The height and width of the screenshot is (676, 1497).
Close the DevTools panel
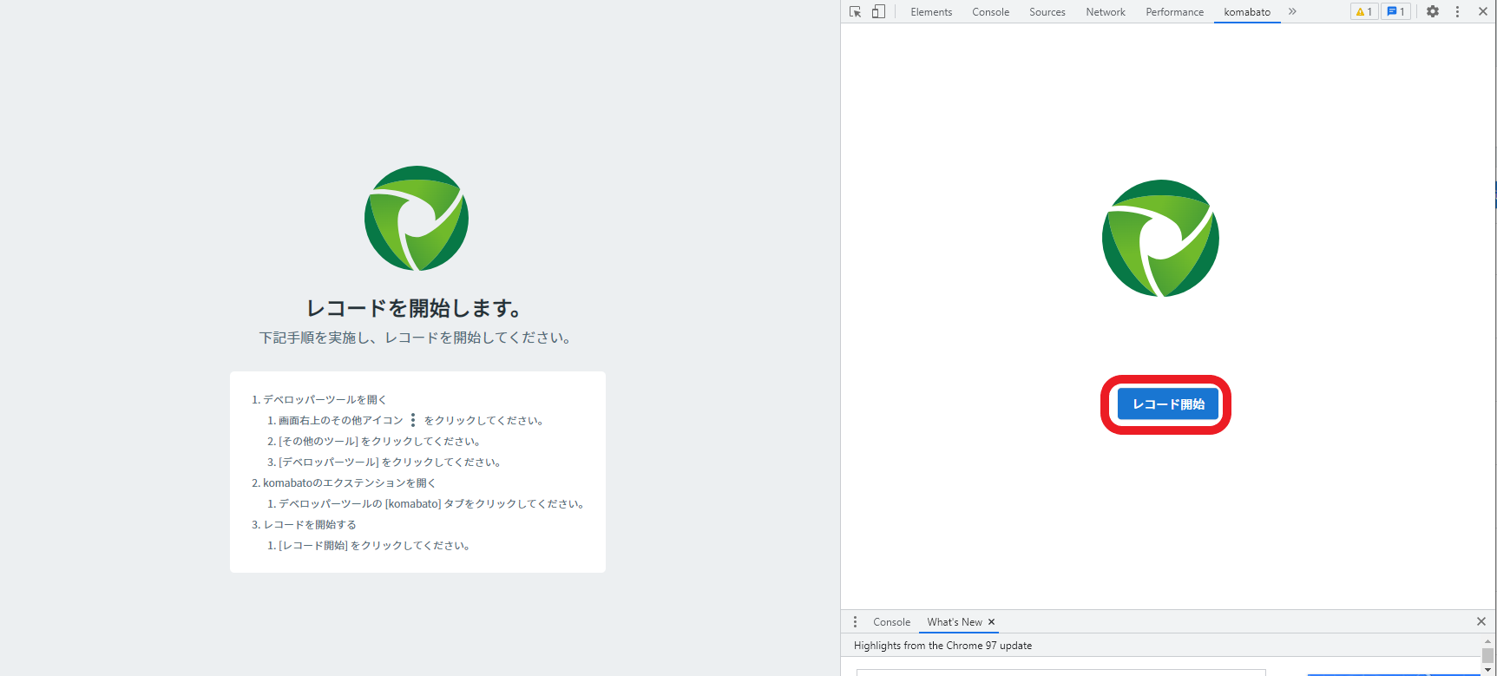coord(1482,11)
